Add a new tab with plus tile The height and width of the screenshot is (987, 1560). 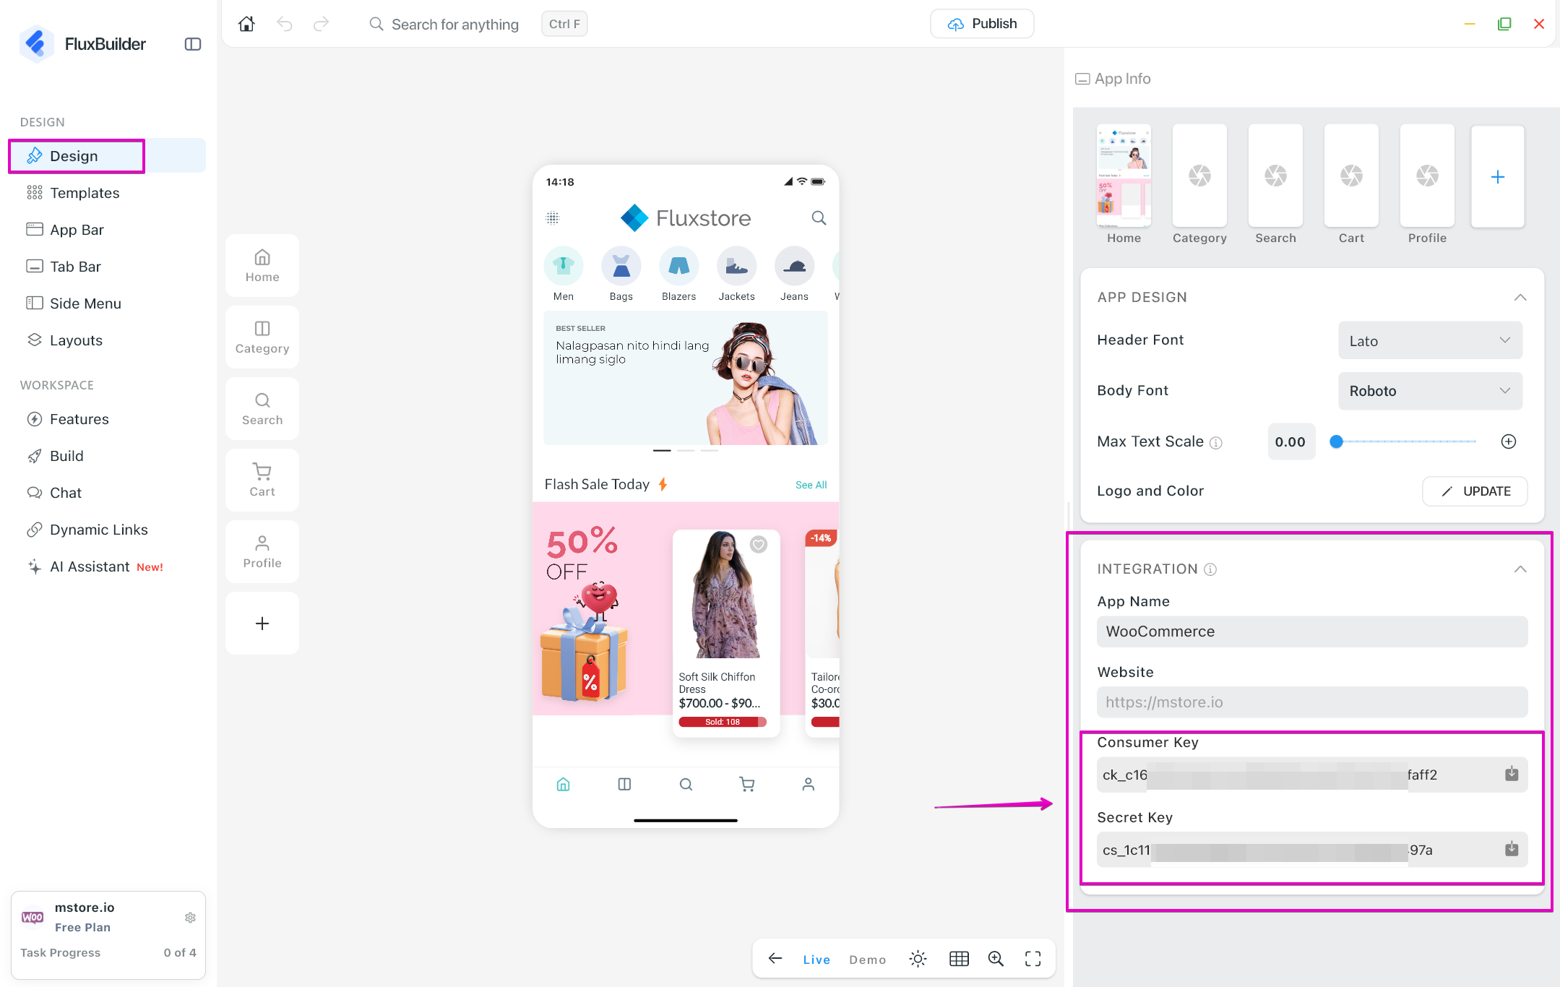[x=262, y=623]
